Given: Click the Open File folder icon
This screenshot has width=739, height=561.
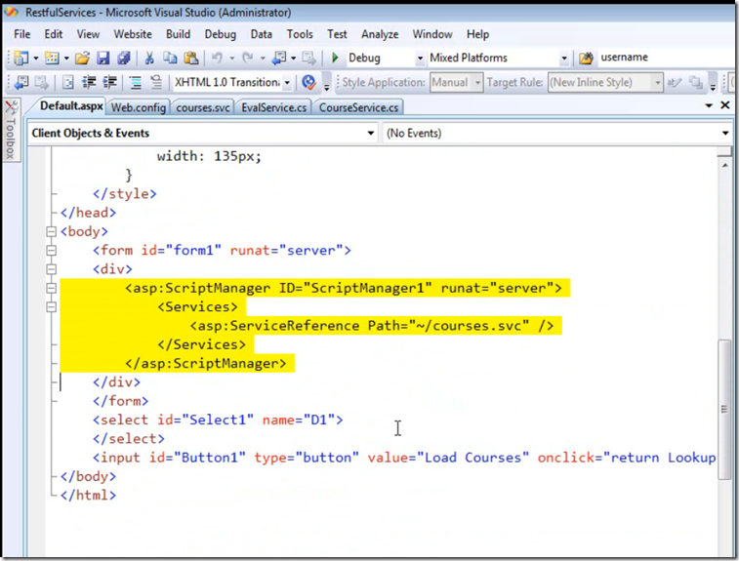Looking at the screenshot, I should point(82,58).
